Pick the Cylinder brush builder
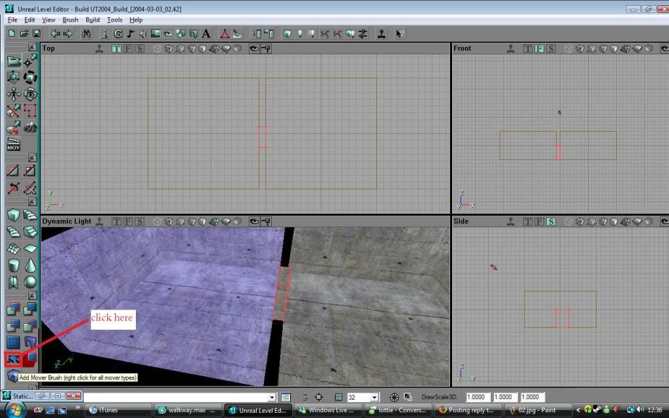Viewport: 669px width, 418px height. click(x=13, y=265)
